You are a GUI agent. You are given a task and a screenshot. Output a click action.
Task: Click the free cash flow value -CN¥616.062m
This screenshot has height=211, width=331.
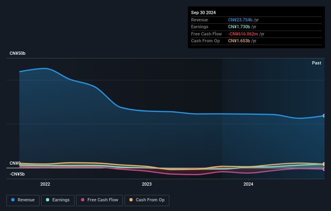tap(243, 34)
